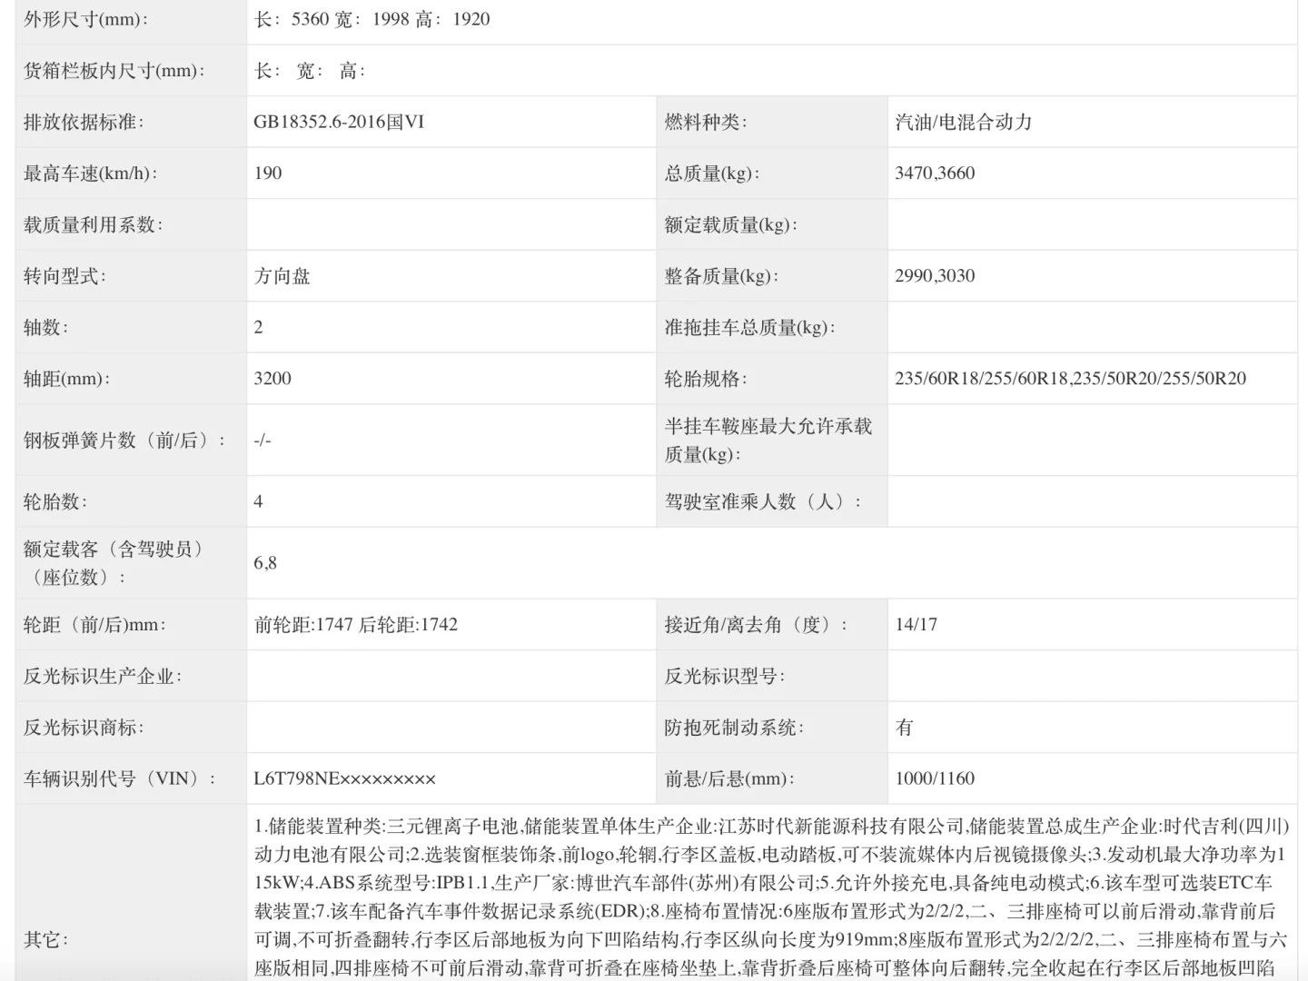
Task: Click the 载质量利用系数 label
Action: click(93, 224)
